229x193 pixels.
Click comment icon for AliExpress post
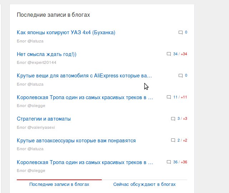[180, 76]
